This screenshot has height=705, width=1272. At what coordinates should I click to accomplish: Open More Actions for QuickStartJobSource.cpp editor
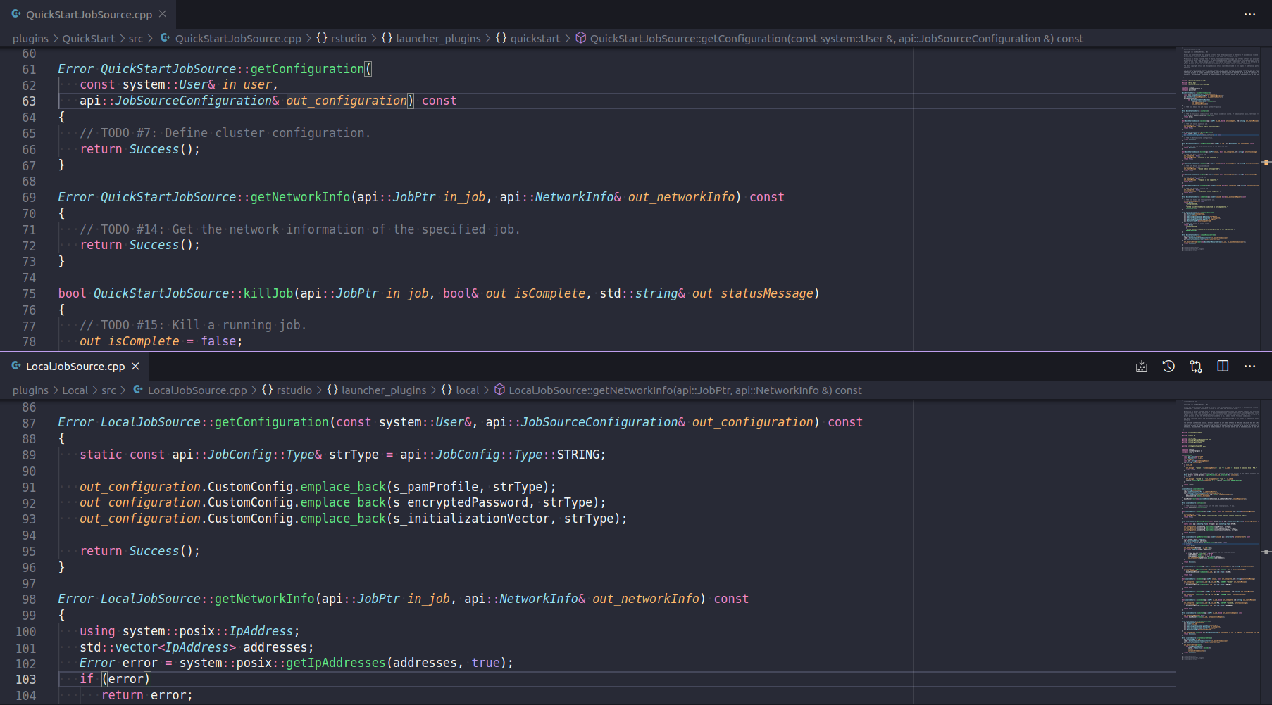tap(1250, 14)
